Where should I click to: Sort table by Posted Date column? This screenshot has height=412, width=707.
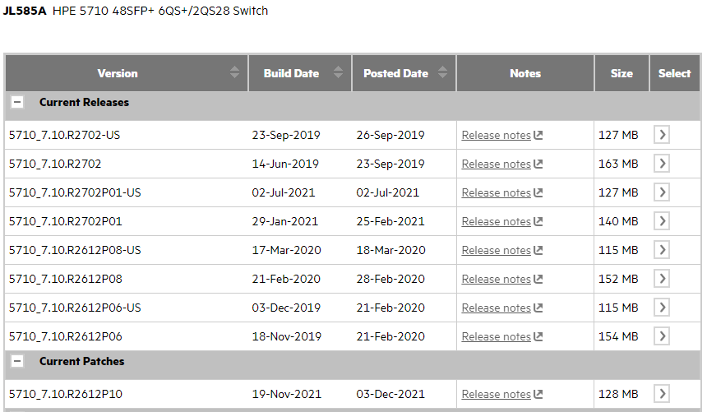[443, 72]
